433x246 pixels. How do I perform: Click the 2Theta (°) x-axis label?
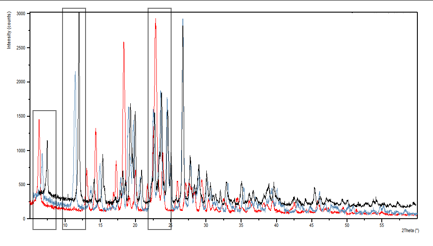click(x=410, y=230)
